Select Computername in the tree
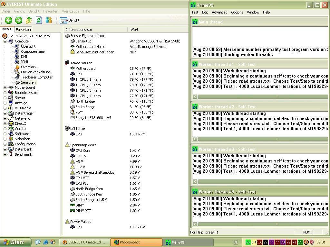 [33, 51]
